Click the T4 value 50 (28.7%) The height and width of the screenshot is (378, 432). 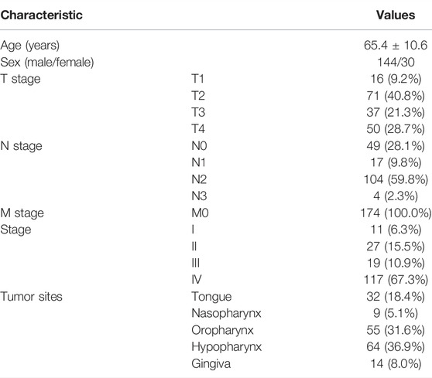[x=396, y=129]
